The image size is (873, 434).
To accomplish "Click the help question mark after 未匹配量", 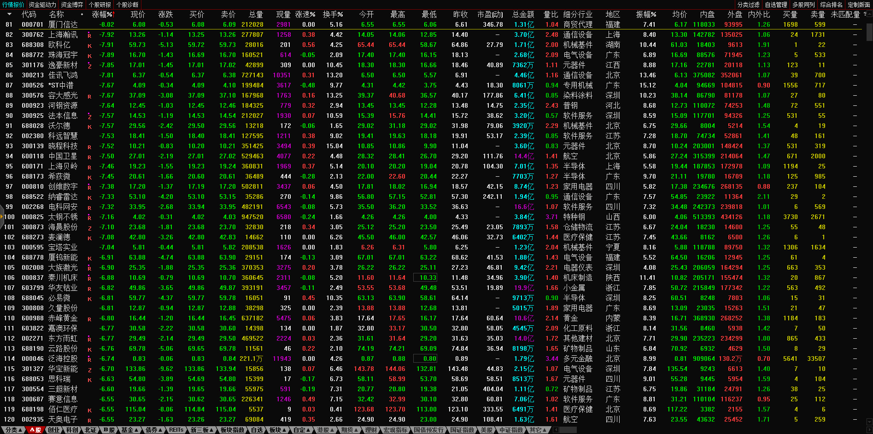I will click(x=865, y=14).
